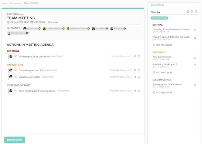Click pencil icon left of 'Updating tracking file'
Image resolution: width=202 pixels, height=144 pixels.
[x=15, y=77]
